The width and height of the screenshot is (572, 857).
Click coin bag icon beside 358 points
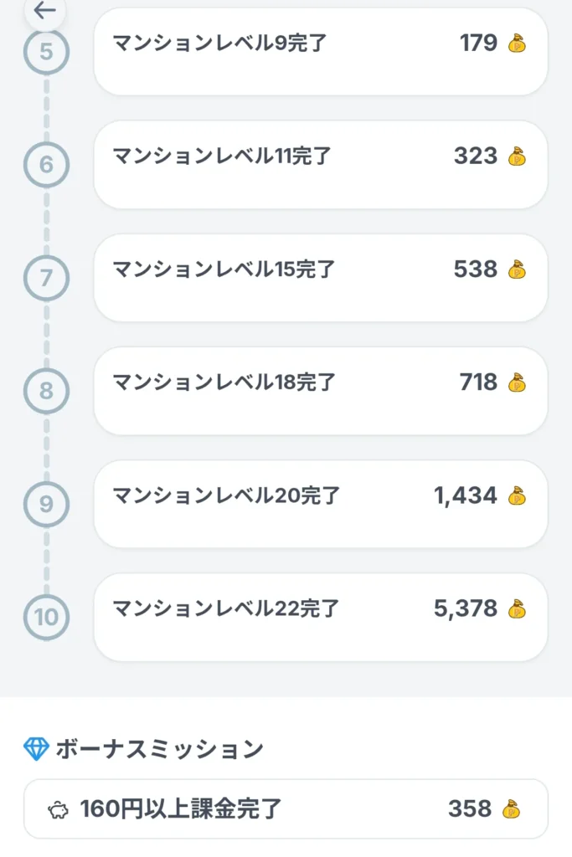511,809
